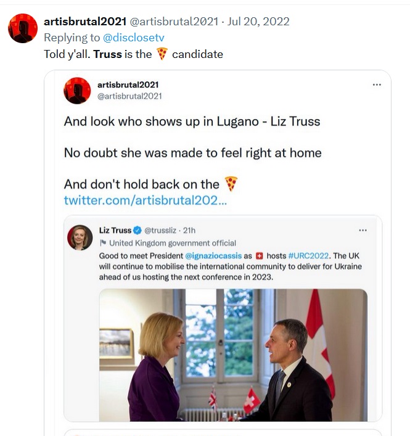The image size is (410, 436).
Task: Visit the @disclosetv mention link
Action: point(134,38)
